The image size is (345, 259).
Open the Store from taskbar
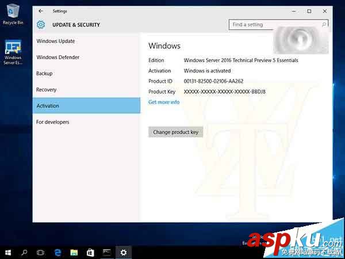(90, 253)
